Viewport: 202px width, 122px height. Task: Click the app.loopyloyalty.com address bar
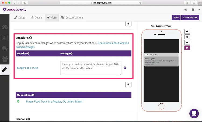pyautogui.click(x=101, y=3)
